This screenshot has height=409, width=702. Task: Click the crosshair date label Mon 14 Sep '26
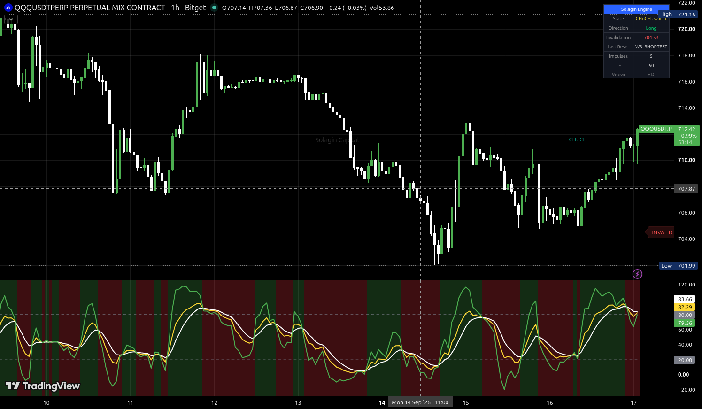point(420,402)
